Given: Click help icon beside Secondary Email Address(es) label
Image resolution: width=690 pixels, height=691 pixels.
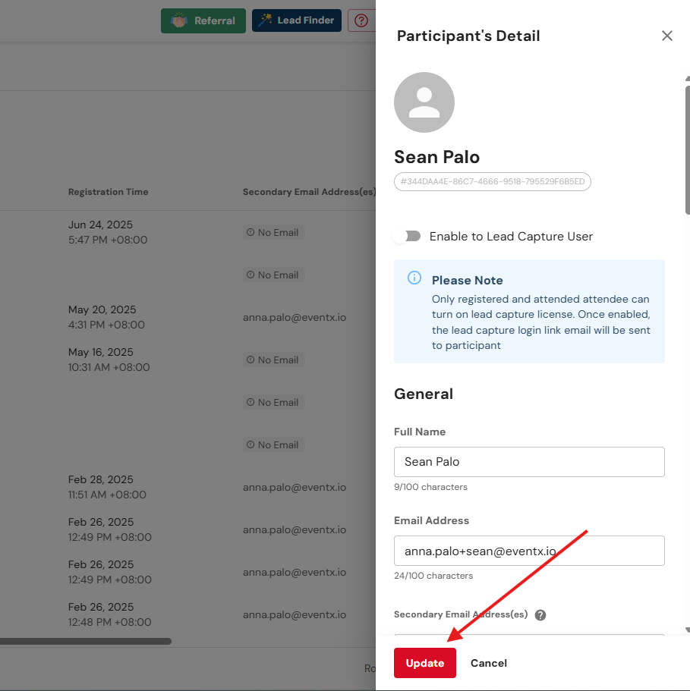Looking at the screenshot, I should point(540,615).
